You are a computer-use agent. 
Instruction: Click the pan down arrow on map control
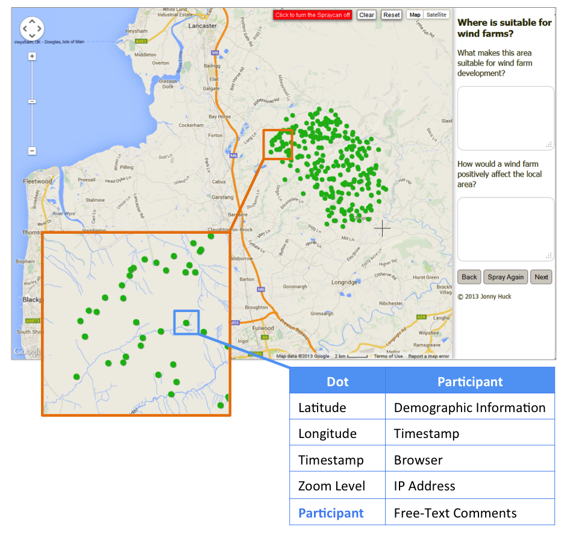click(x=32, y=35)
